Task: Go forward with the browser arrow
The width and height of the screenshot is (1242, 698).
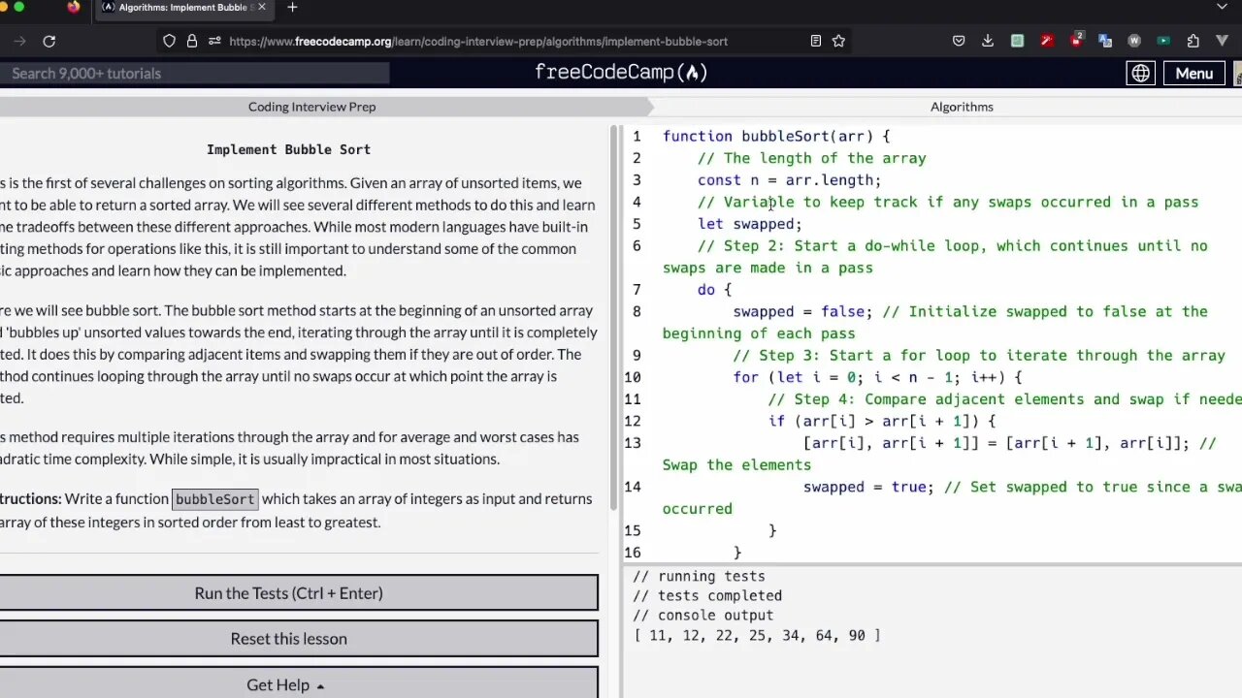Action: 19,41
